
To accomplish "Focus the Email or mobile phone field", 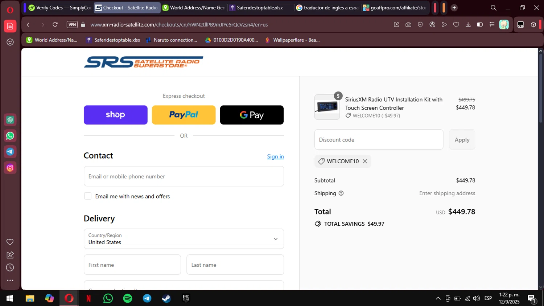I will 184,176.
